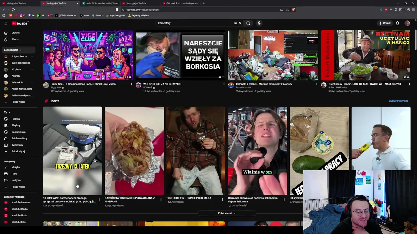This screenshot has width=417, height=234.
Task: Click the magnifier search button
Action: [x=248, y=23]
